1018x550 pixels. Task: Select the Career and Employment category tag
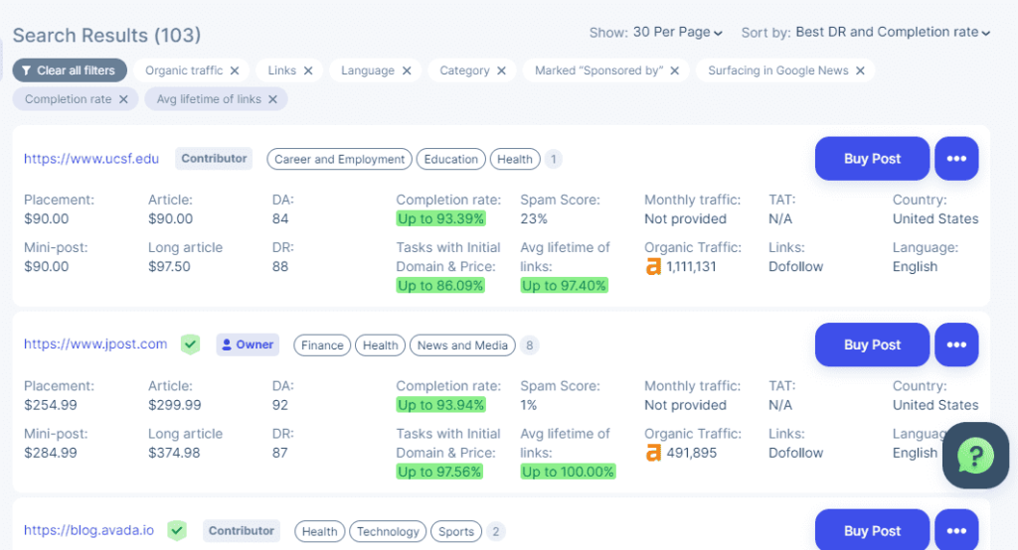pyautogui.click(x=340, y=159)
